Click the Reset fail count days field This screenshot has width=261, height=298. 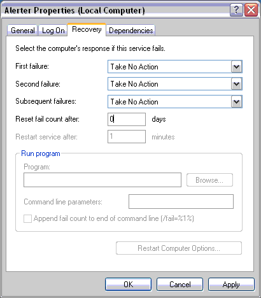coord(127,119)
